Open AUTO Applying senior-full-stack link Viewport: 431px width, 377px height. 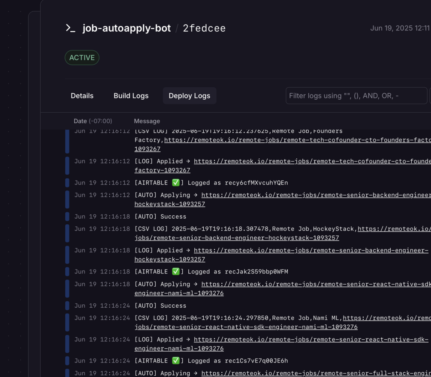316,373
